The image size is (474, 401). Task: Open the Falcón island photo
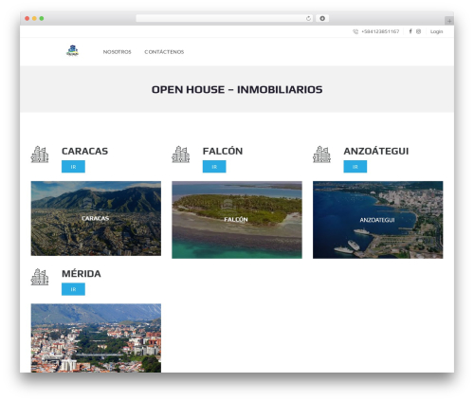pos(237,220)
